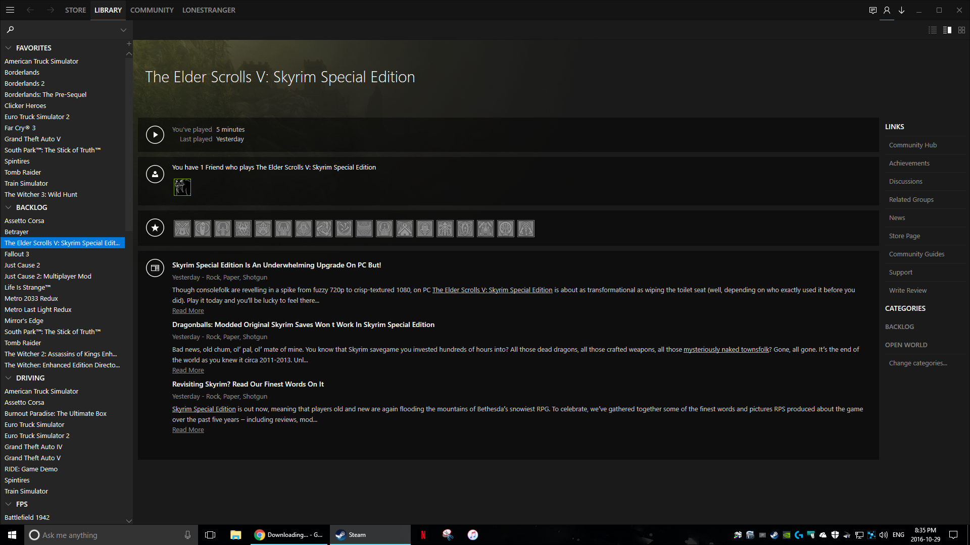Open the Store Page link
The height and width of the screenshot is (545, 970).
point(905,236)
